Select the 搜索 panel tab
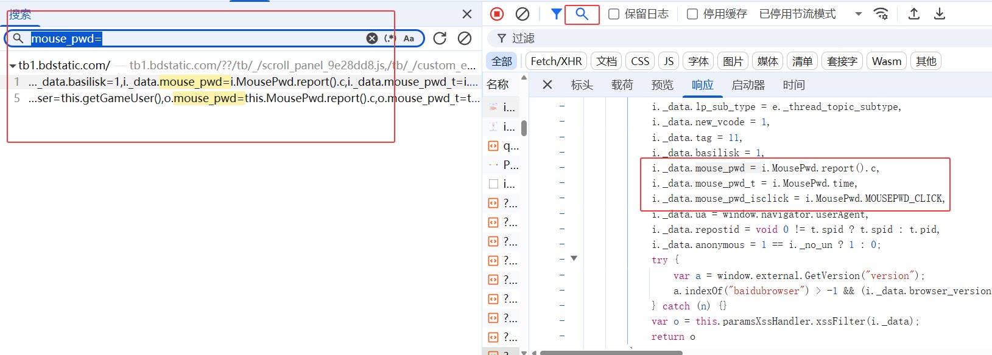This screenshot has height=355, width=992. [20, 15]
